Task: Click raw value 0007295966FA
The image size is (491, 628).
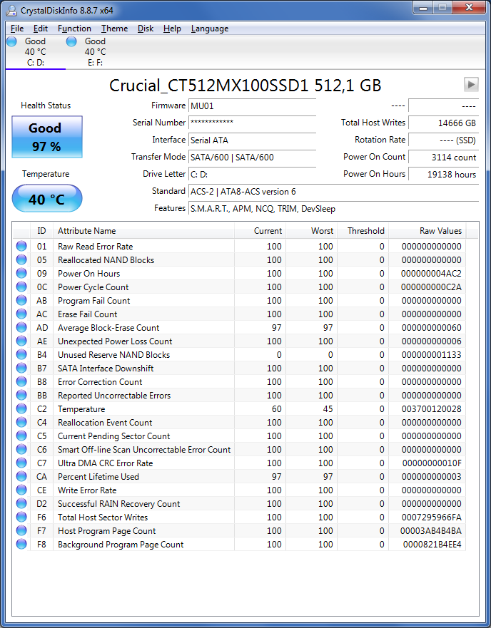Action: tap(432, 518)
